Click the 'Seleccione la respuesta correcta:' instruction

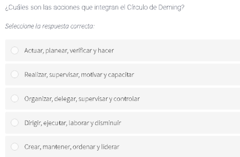pos(50,26)
